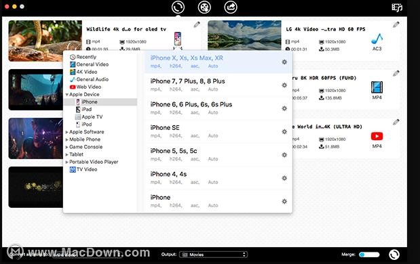This screenshot has height=264, width=420.
Task: Click LG 4k Video lake thumbnail
Action: pyautogui.click(x=244, y=35)
